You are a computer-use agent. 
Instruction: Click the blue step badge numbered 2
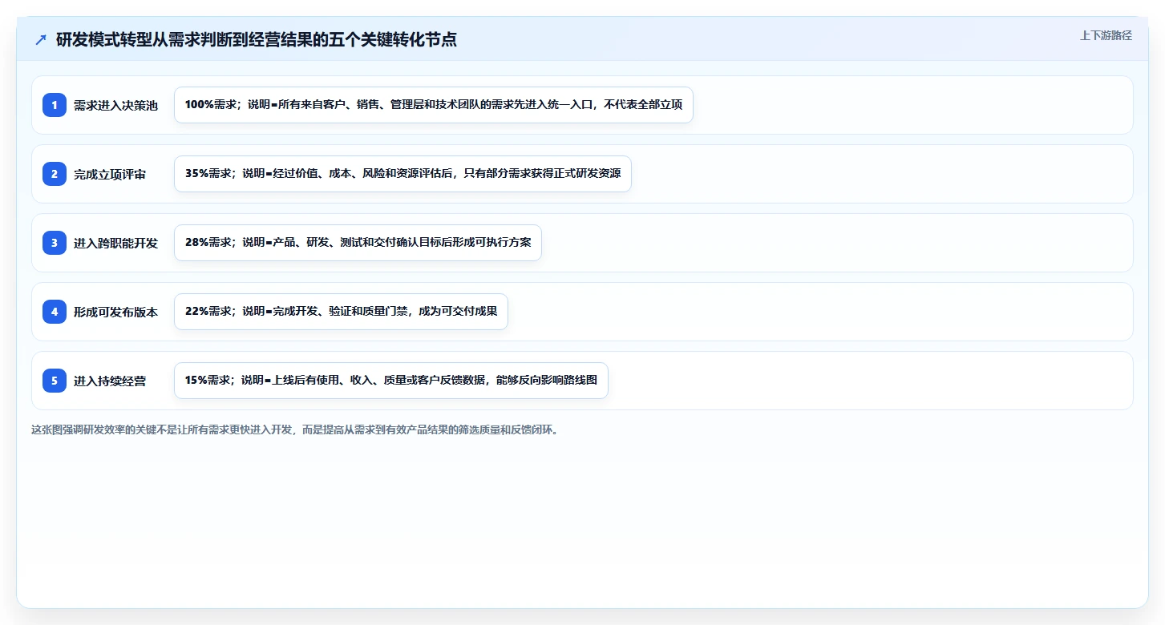click(x=55, y=174)
